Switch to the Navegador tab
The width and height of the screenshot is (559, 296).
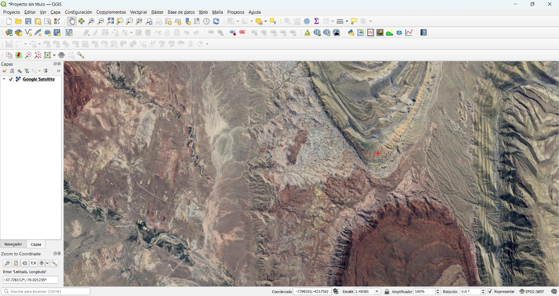coord(13,244)
